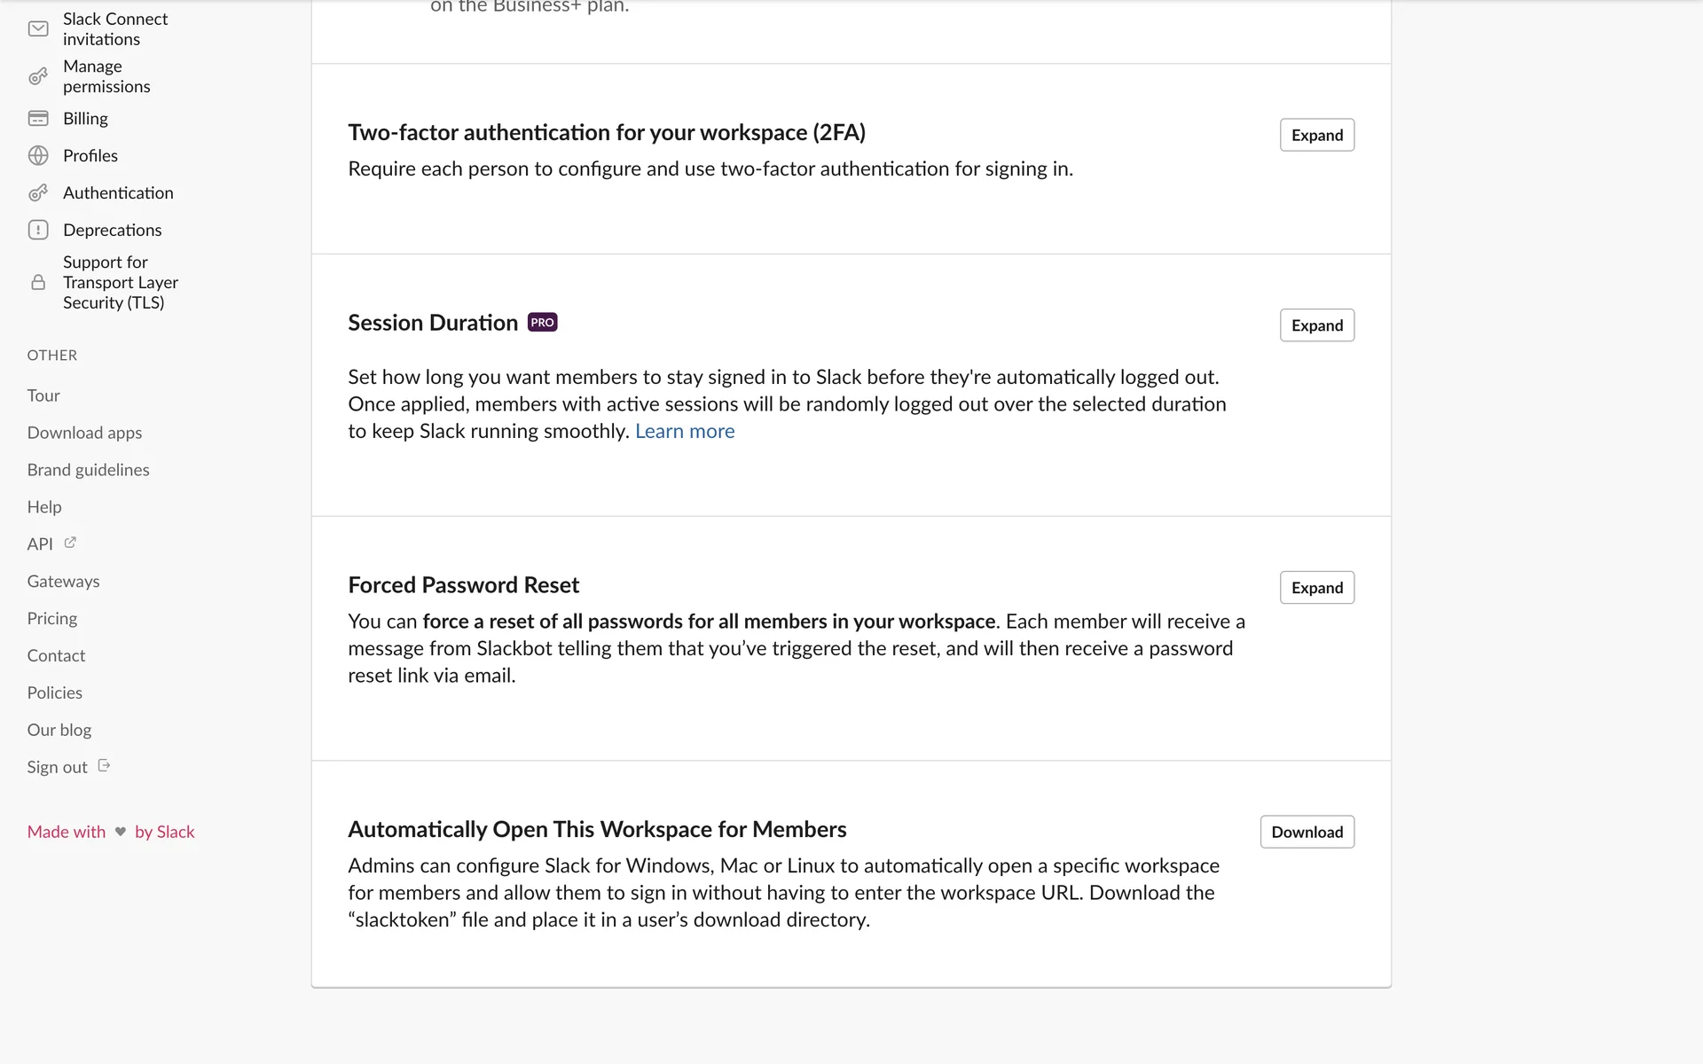
Task: Click the PRO badge next to Session Duration
Action: tap(542, 323)
